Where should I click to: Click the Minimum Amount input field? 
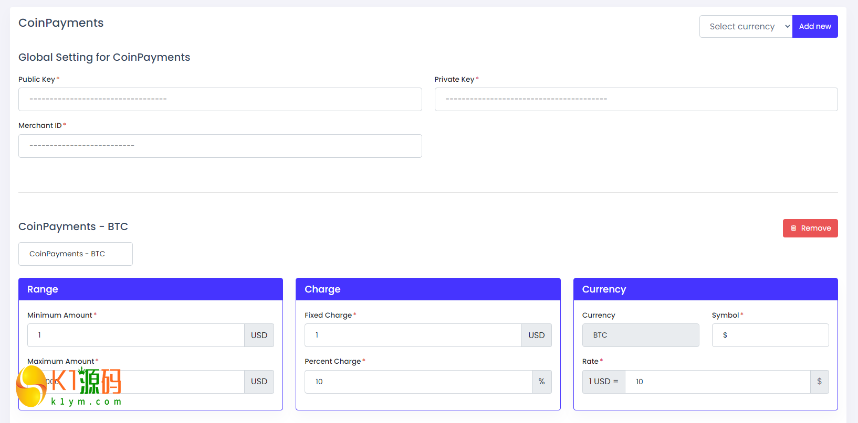click(136, 335)
